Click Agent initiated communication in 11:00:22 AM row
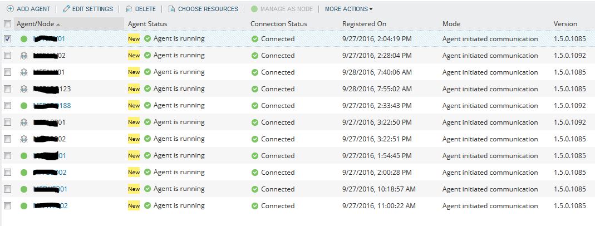This screenshot has width=595, height=226. tap(490, 206)
